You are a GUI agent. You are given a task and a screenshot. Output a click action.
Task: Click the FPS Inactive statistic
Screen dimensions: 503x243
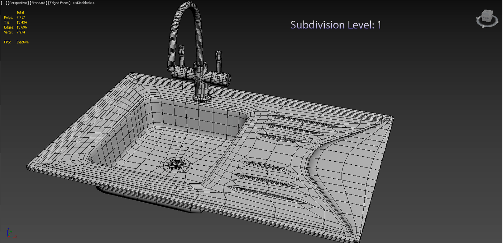[x=16, y=42]
